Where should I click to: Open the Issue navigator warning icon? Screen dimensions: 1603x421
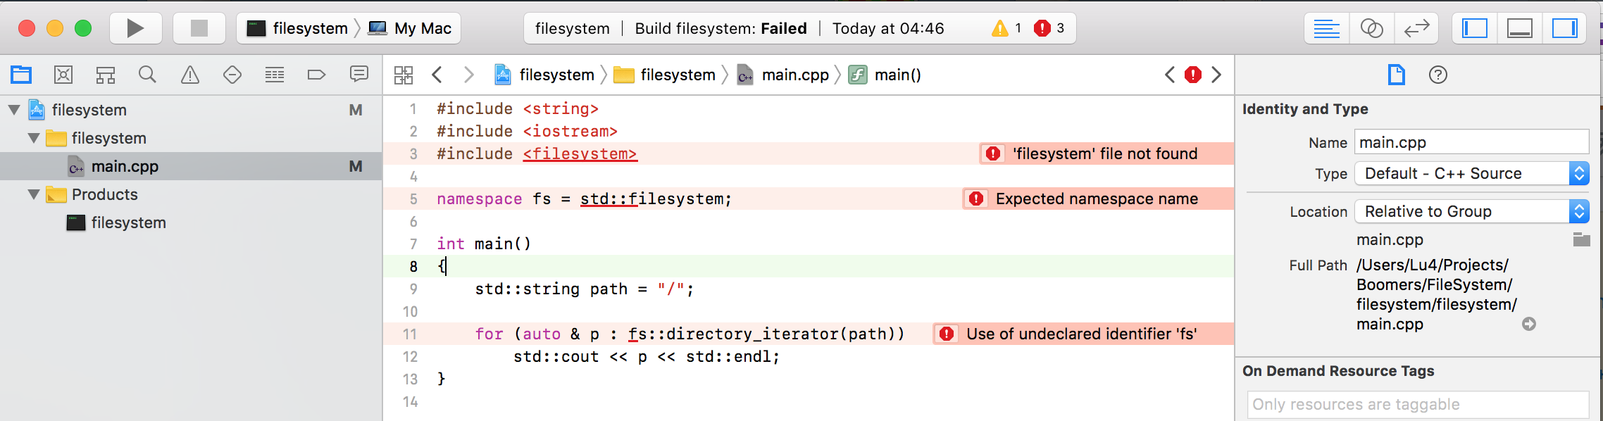point(190,75)
